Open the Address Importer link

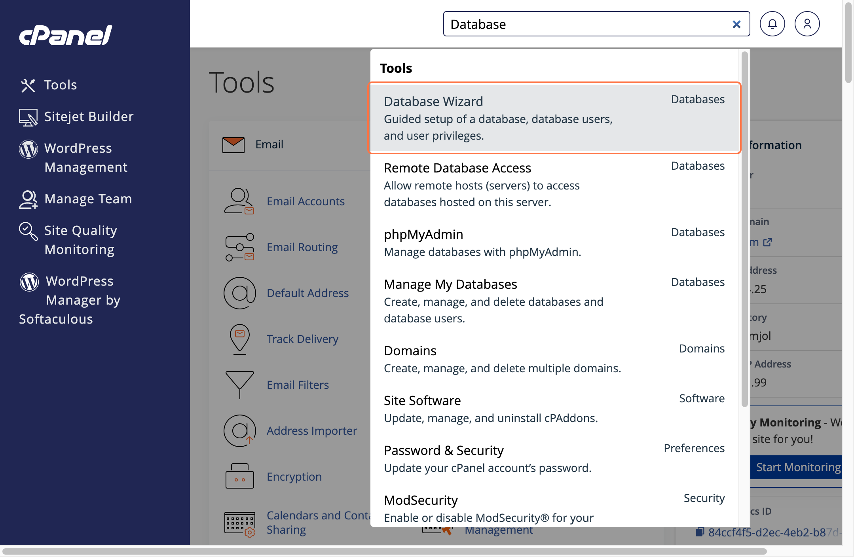coord(312,431)
